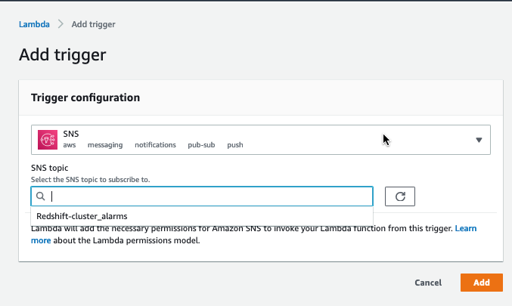
Task: Click the 'pub-sub' tag under SNS
Action: click(201, 145)
